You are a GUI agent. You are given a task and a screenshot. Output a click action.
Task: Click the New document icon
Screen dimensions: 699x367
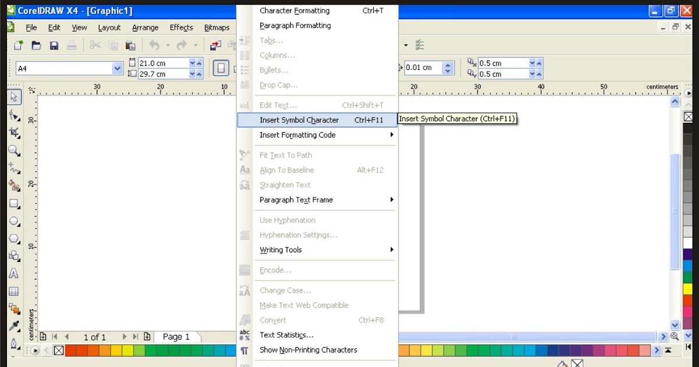(x=18, y=45)
